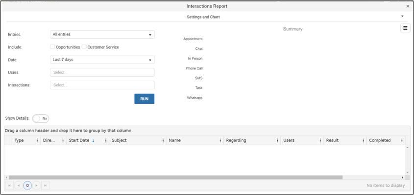The height and width of the screenshot is (195, 414).
Task: Click the vertical scrollbar down arrow
Action: (x=408, y=173)
